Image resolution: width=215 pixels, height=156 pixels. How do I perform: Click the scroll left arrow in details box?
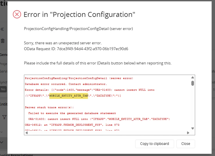click(x=27, y=133)
